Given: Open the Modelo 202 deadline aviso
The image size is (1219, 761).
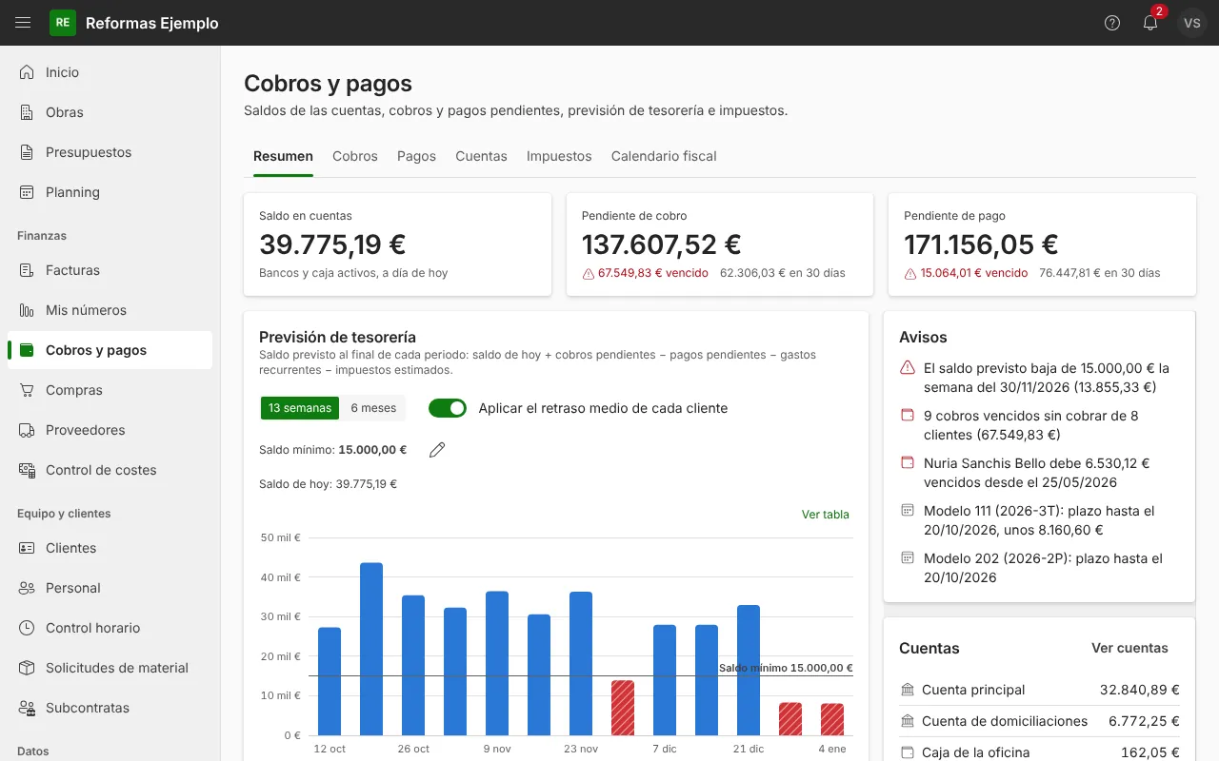Looking at the screenshot, I should tap(1039, 568).
